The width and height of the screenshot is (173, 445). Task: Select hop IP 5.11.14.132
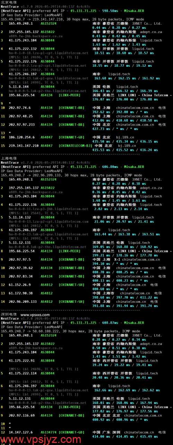(19, 217)
